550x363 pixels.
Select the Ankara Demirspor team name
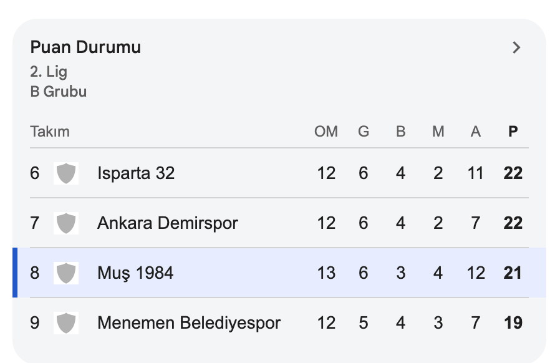point(168,223)
